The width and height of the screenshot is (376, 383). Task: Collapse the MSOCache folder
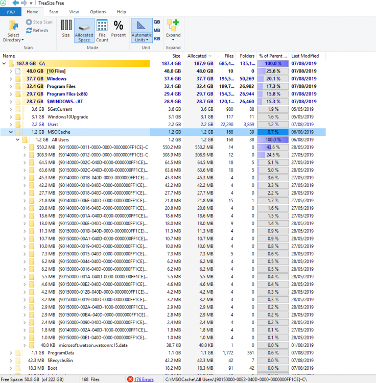(x=11, y=132)
